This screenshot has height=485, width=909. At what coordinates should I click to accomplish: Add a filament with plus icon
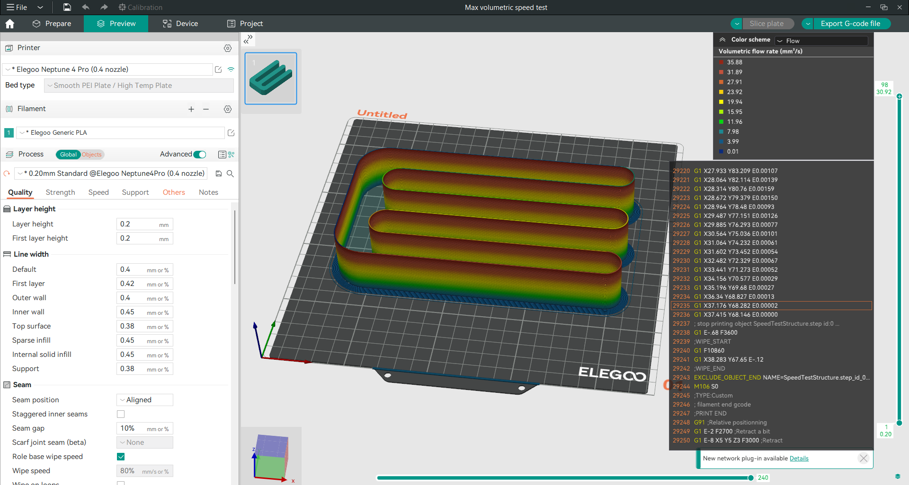pos(191,109)
